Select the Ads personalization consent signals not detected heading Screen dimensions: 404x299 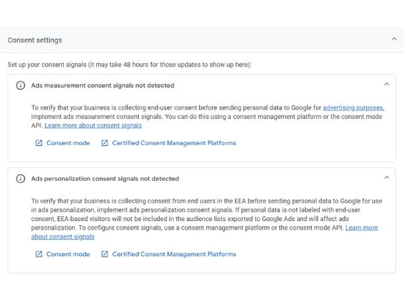tap(105, 179)
